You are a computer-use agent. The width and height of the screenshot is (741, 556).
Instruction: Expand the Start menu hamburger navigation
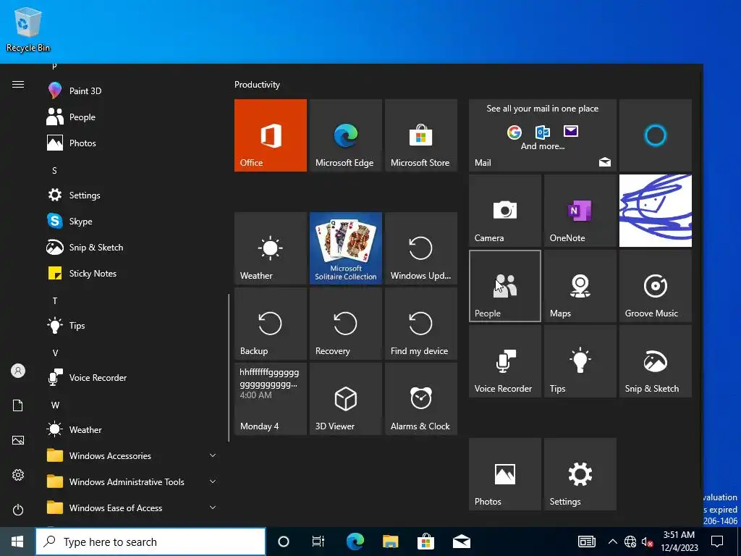[18, 85]
